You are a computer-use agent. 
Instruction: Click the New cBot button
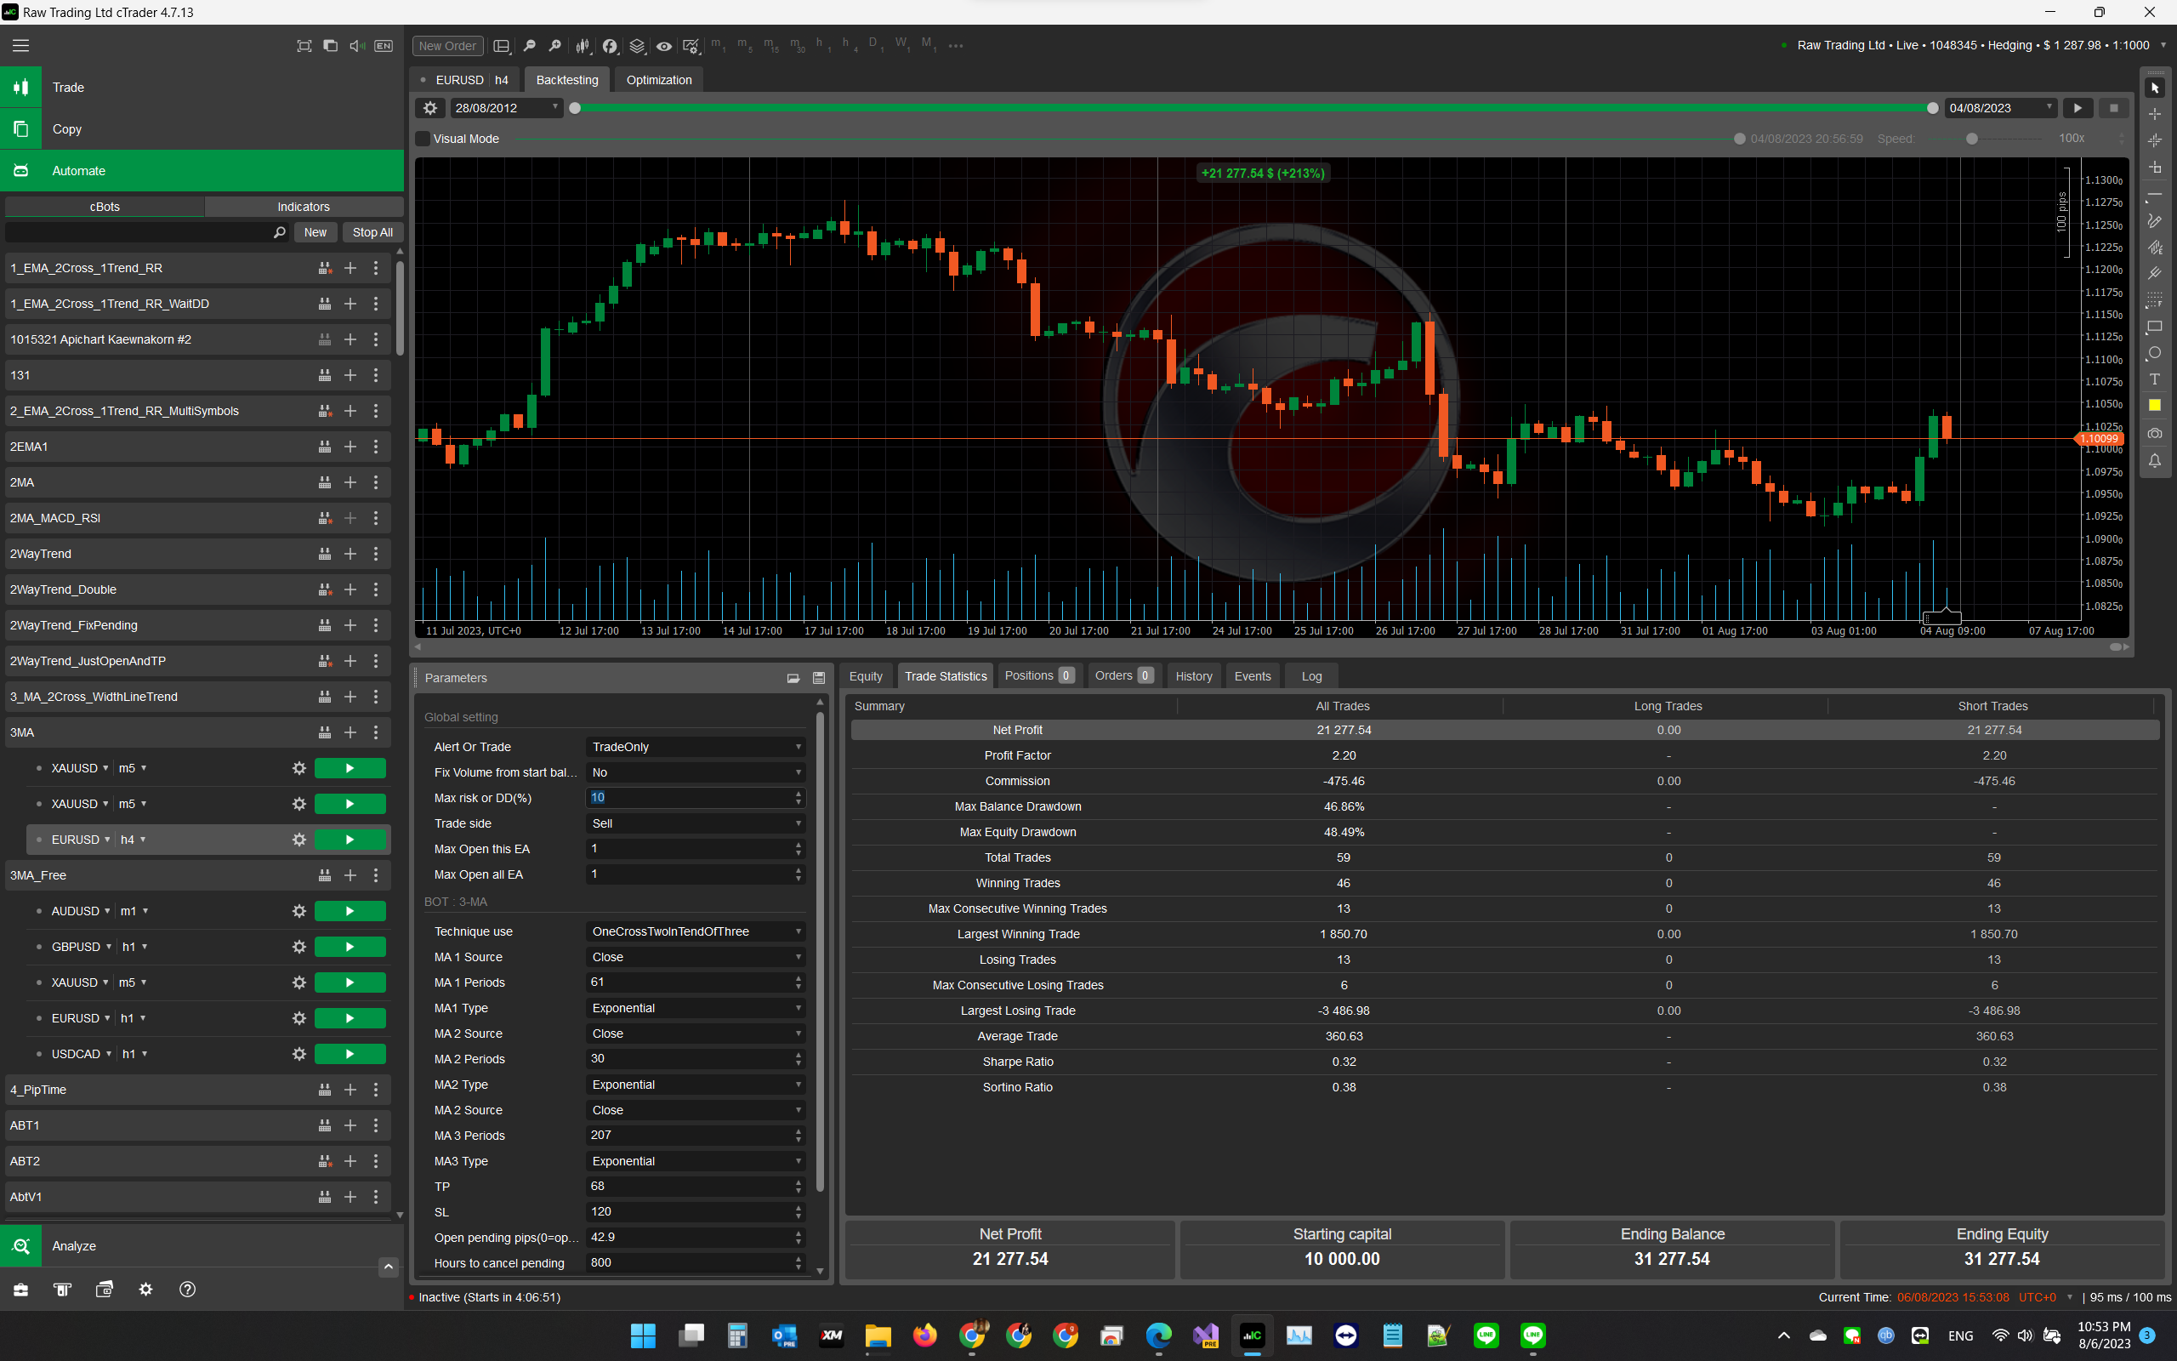pyautogui.click(x=315, y=232)
